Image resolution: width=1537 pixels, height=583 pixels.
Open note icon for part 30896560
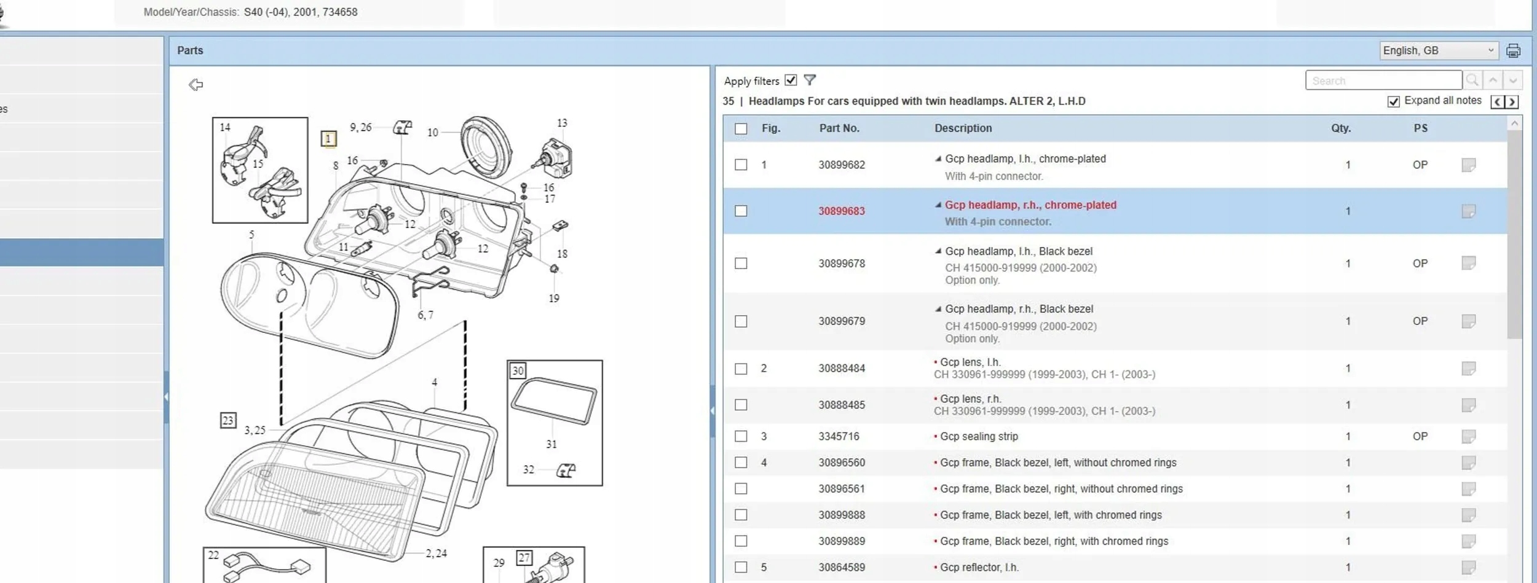(1468, 463)
